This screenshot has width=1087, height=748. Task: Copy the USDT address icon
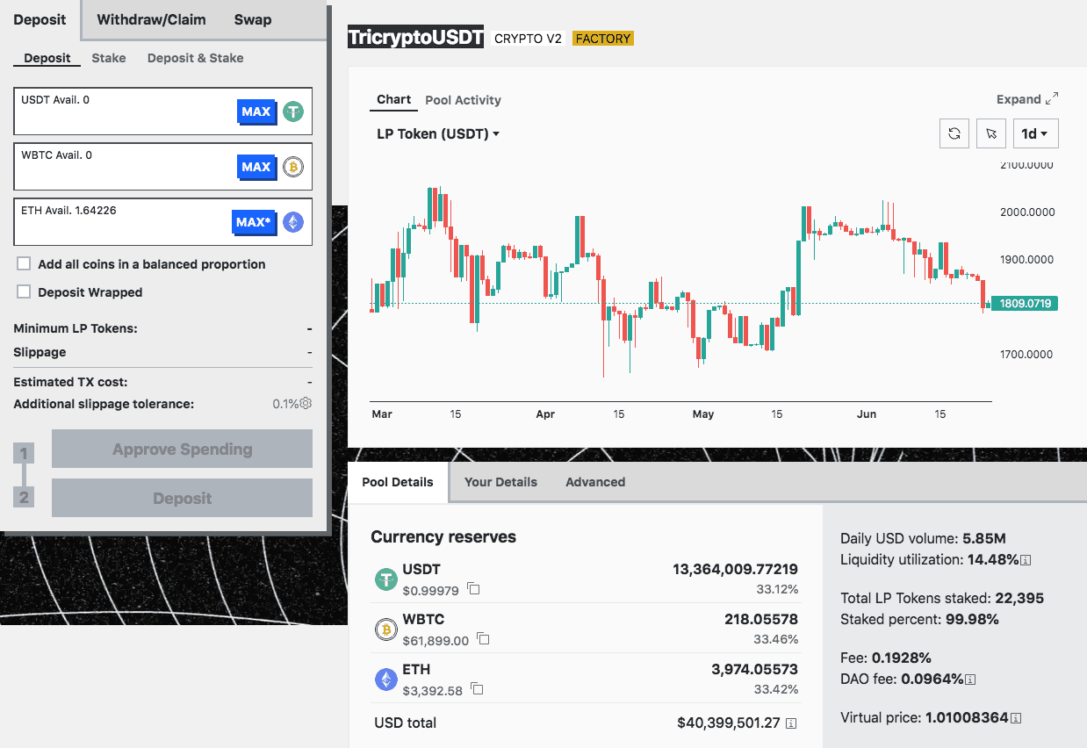(473, 588)
